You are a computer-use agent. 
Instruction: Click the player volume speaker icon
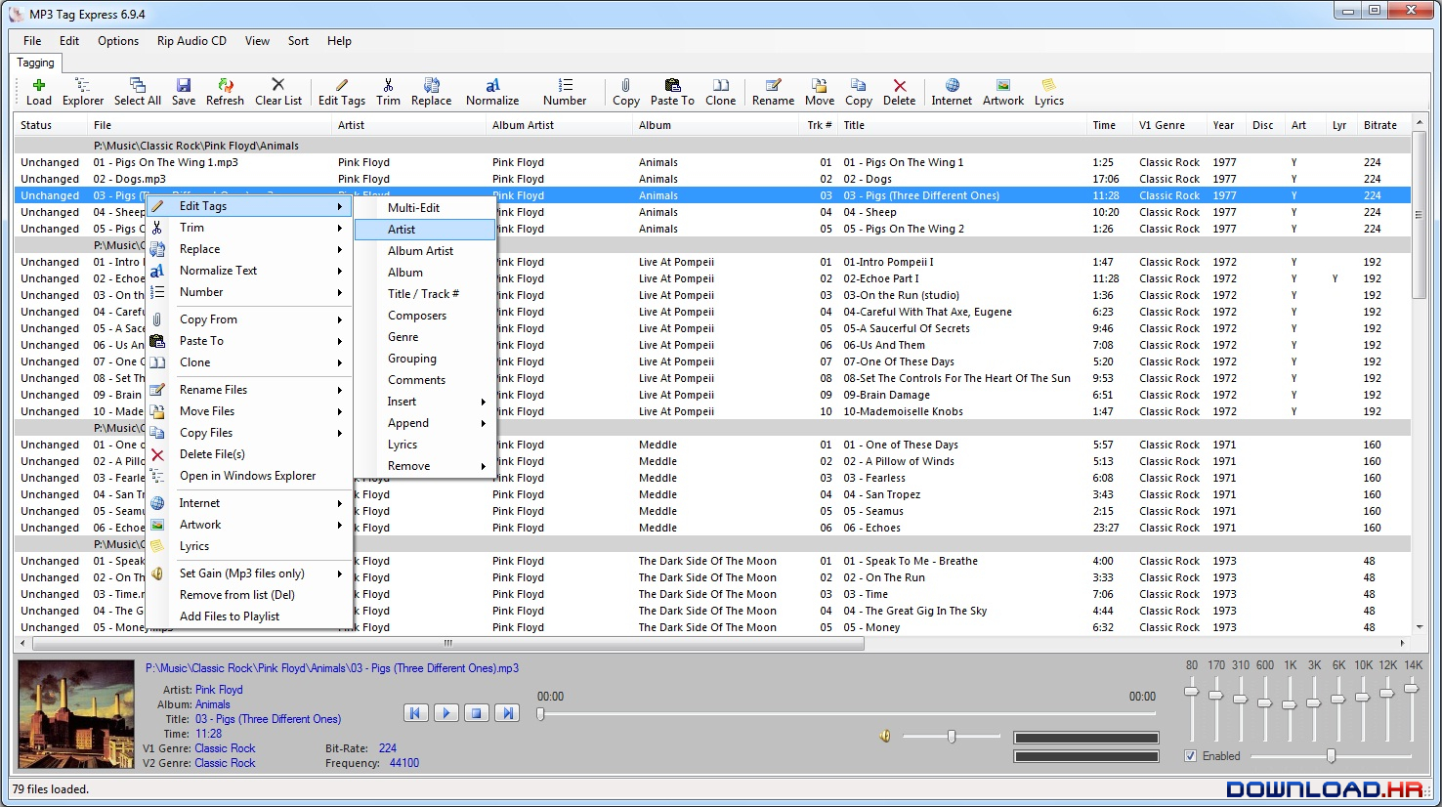(x=885, y=737)
